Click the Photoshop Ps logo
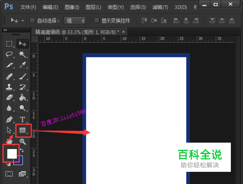 (9, 7)
